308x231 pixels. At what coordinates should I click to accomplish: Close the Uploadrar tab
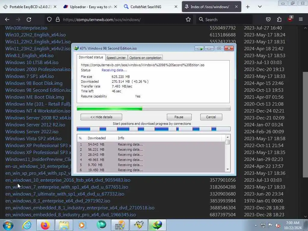point(115,7)
